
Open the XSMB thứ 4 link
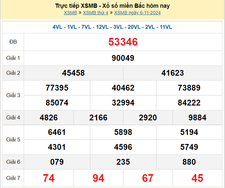[96, 13]
